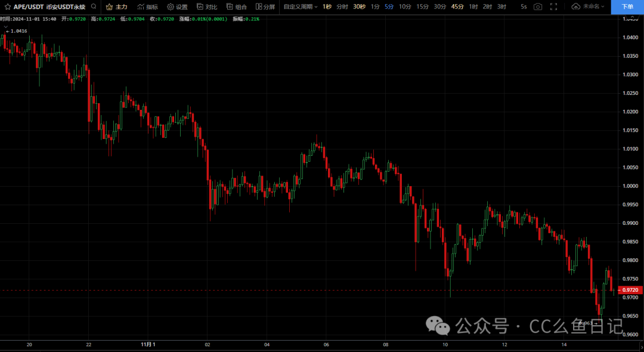Switch to the 30分 timeframe
This screenshot has width=644, height=352.
pos(440,7)
